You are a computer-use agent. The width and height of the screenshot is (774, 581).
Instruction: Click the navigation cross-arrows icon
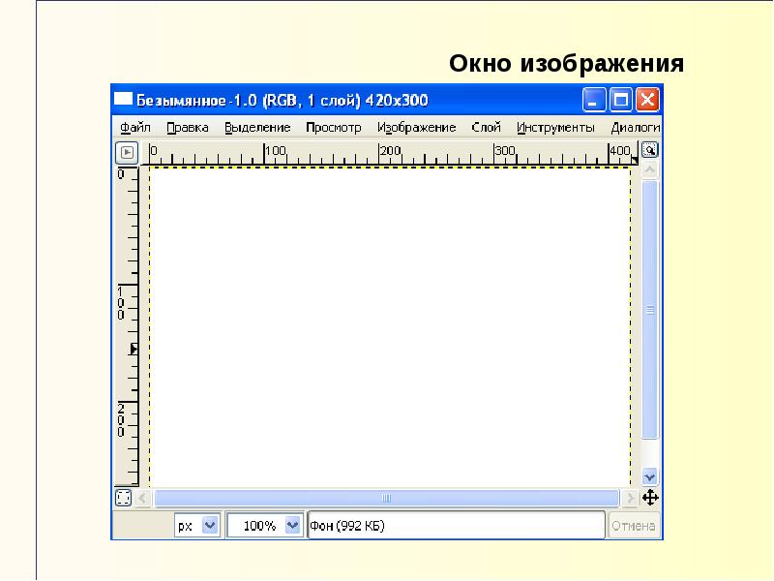click(x=650, y=498)
